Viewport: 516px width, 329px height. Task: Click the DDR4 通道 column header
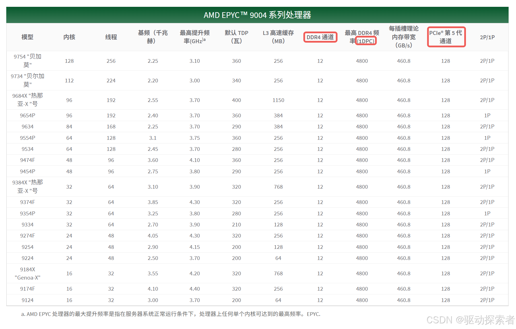(x=320, y=37)
